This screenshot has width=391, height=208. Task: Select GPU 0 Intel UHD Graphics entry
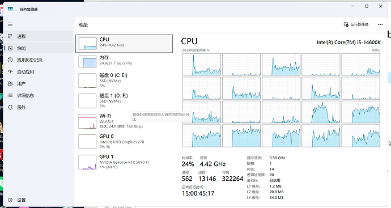point(124,142)
